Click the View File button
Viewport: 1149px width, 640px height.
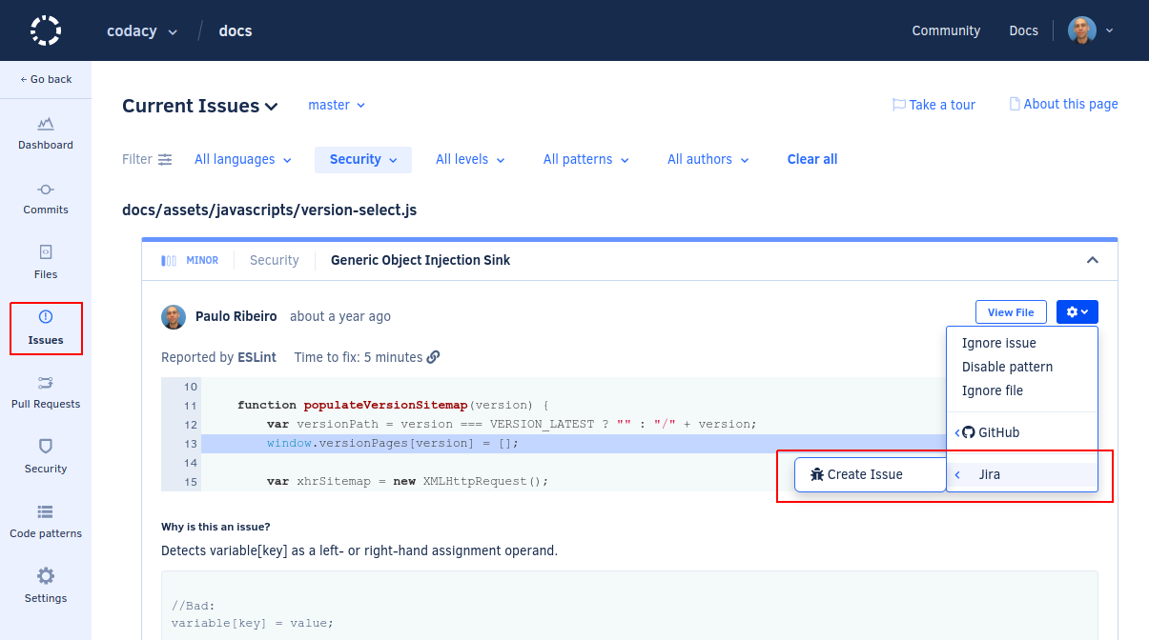click(1011, 311)
